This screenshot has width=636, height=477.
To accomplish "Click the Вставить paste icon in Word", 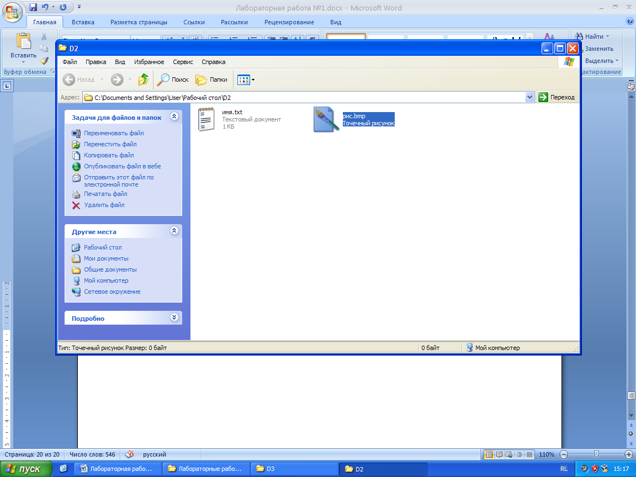I will click(x=23, y=41).
